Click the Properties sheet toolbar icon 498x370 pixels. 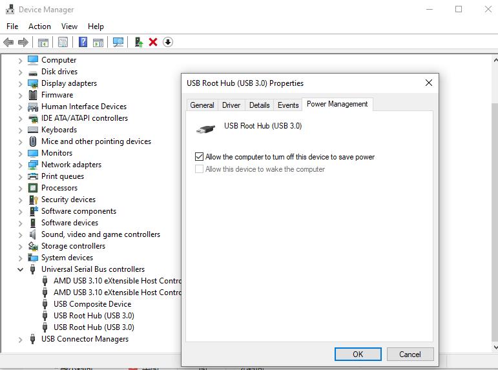coord(63,42)
